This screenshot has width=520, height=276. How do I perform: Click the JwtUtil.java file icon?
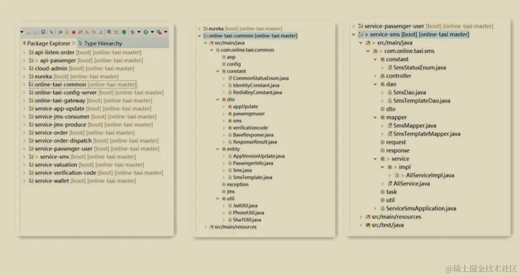point(230,205)
